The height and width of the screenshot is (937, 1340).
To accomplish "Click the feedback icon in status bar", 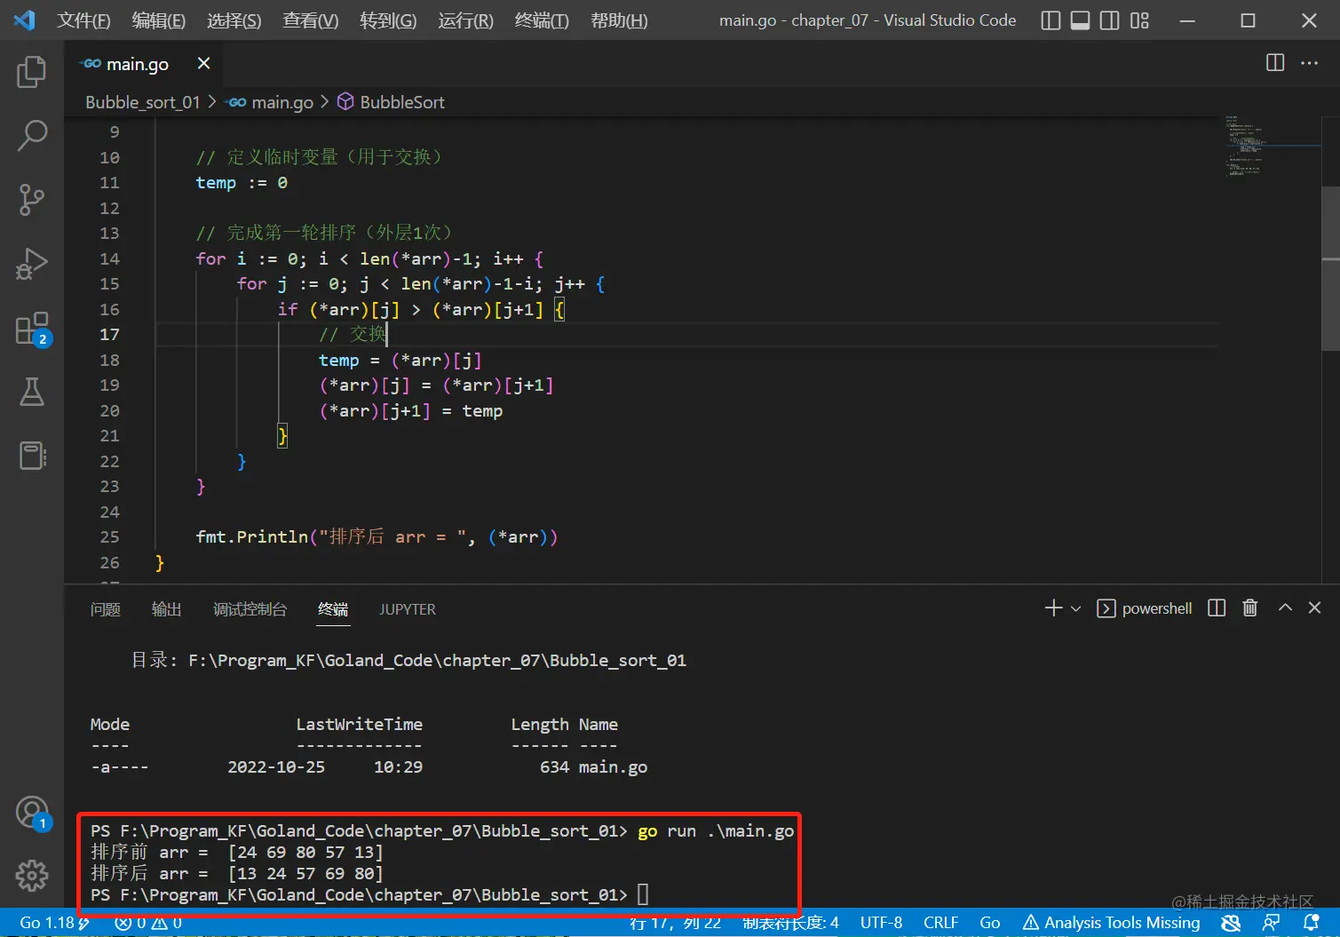I will click(x=1272, y=923).
